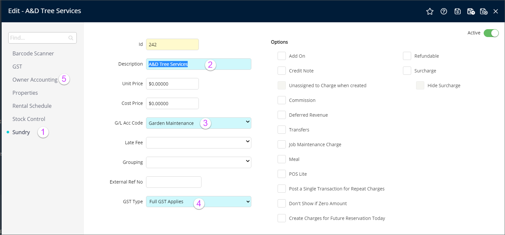
Task: Click the favorite star icon
Action: coord(430,11)
